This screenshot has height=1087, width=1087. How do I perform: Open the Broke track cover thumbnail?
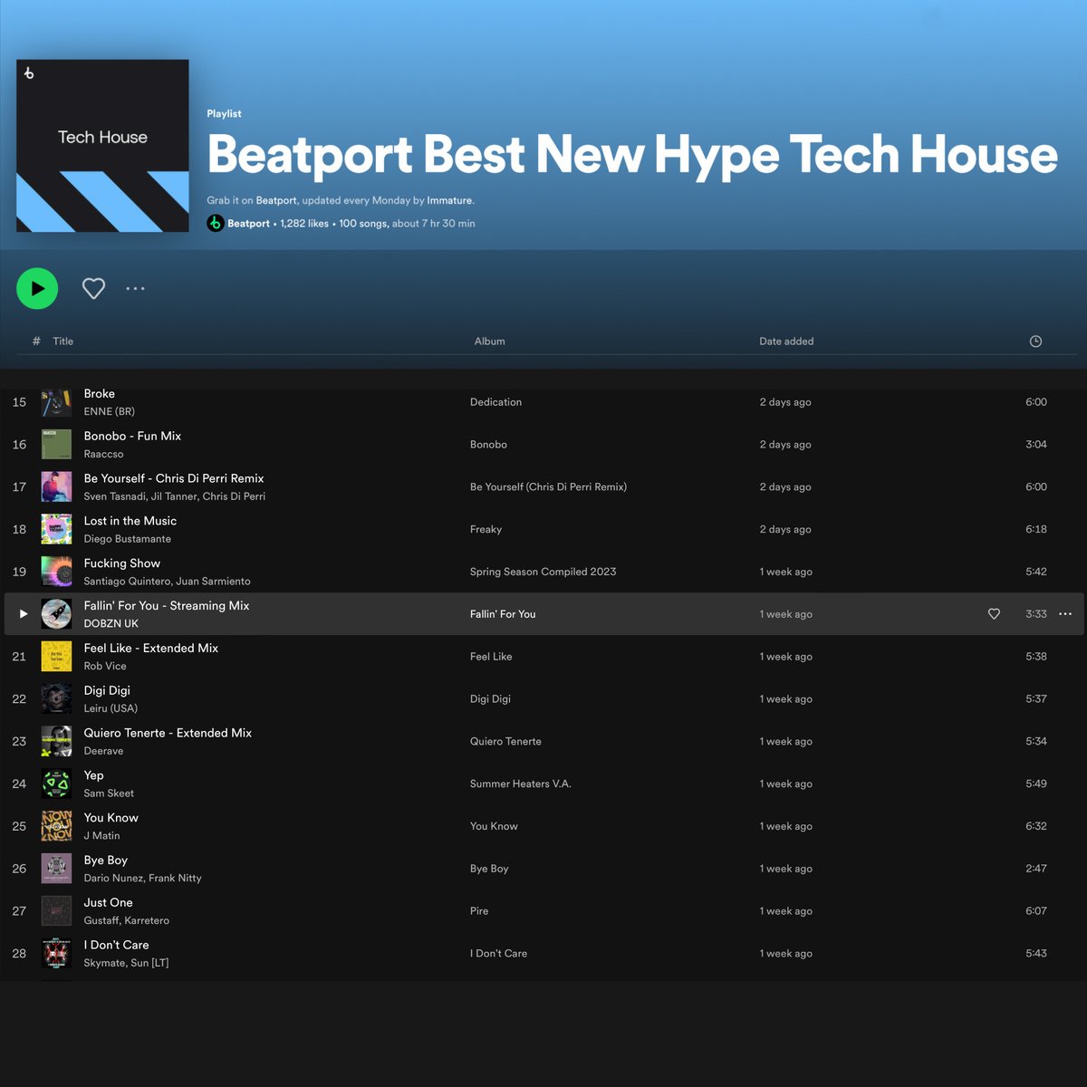(x=56, y=402)
